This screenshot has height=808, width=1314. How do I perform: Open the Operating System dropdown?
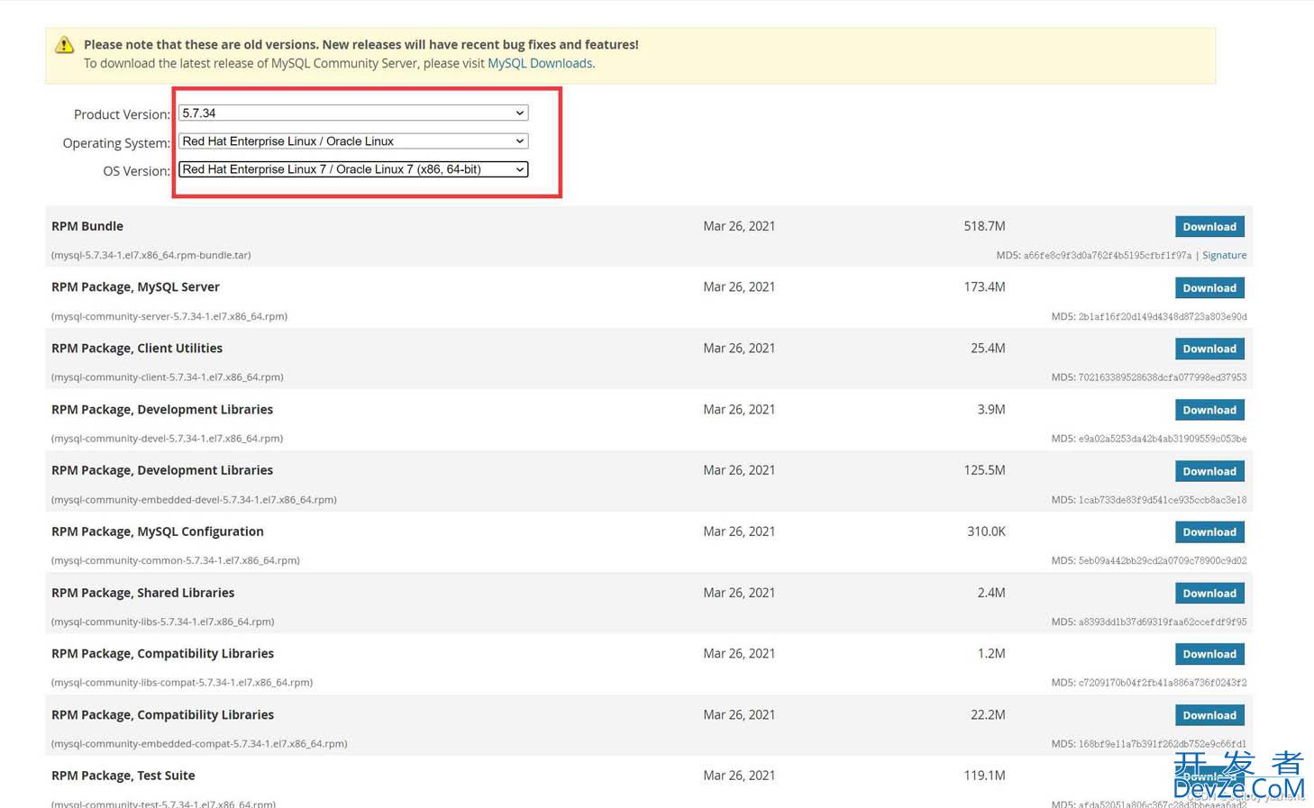[x=353, y=141]
